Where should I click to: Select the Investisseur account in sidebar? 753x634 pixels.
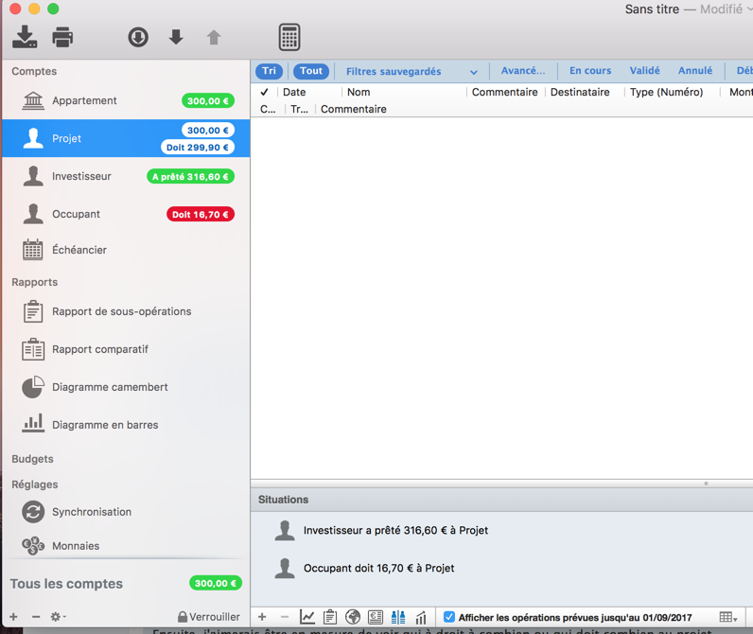pos(81,176)
